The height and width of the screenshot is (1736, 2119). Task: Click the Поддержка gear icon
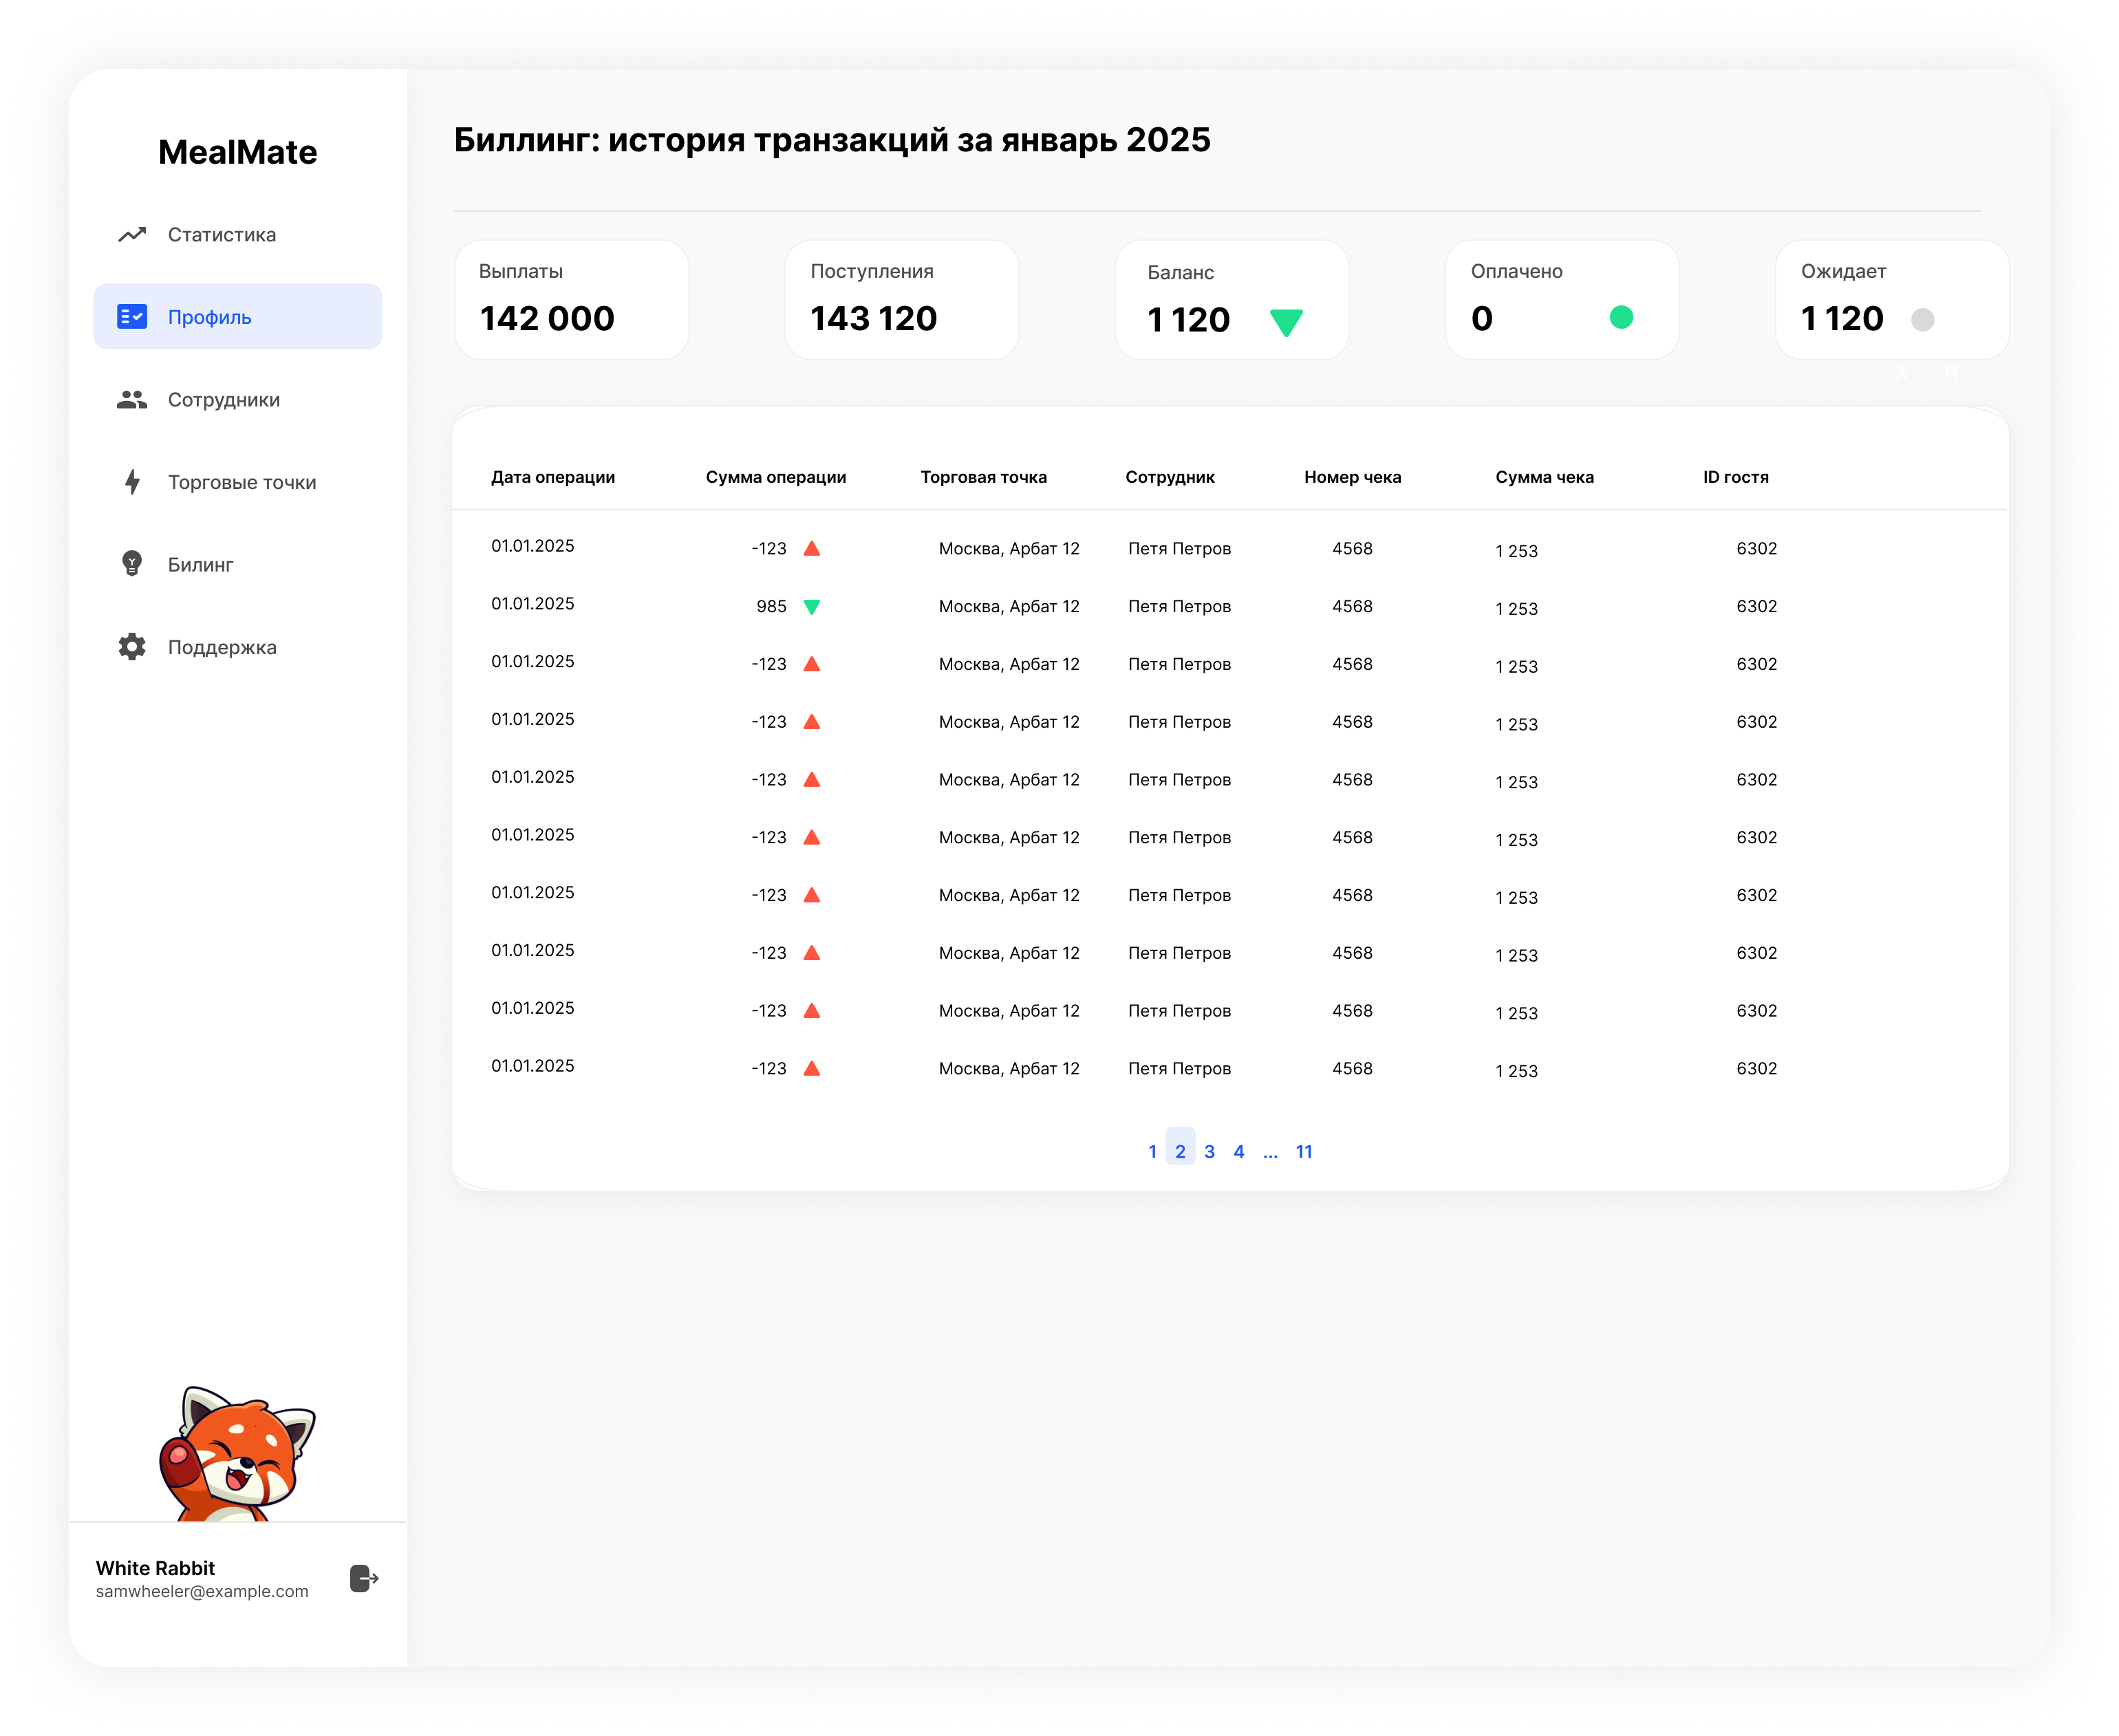pyautogui.click(x=132, y=647)
